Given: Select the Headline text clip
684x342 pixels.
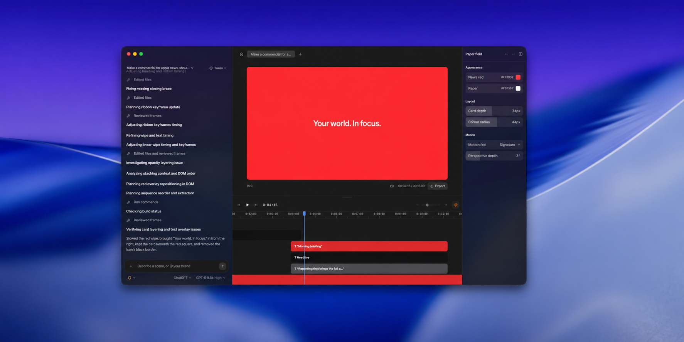Looking at the screenshot, I should tap(369, 258).
